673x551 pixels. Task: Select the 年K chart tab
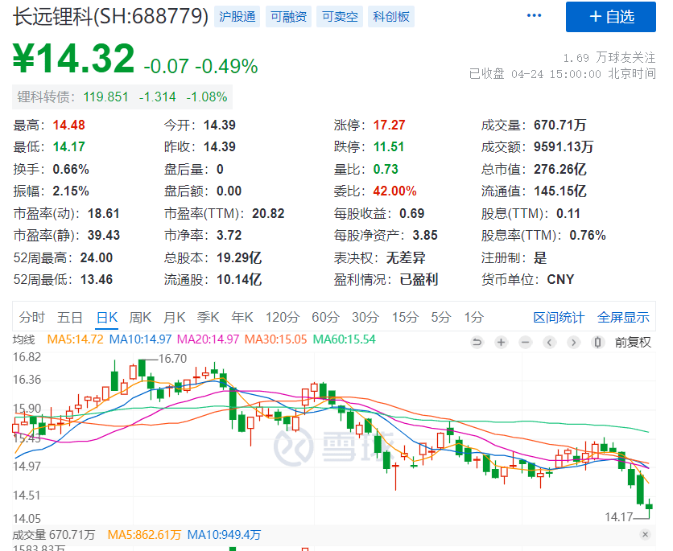click(242, 317)
